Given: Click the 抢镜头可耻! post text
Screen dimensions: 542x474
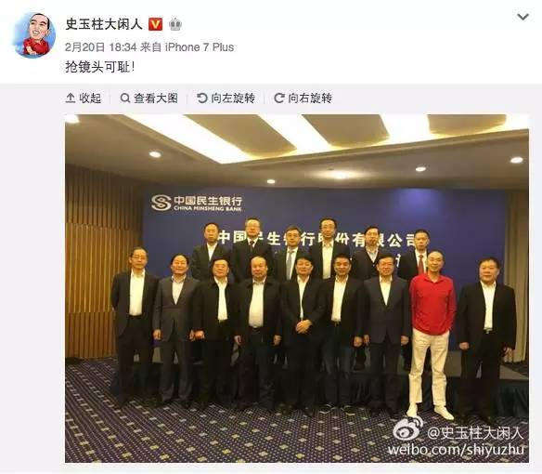Looking at the screenshot, I should (99, 67).
